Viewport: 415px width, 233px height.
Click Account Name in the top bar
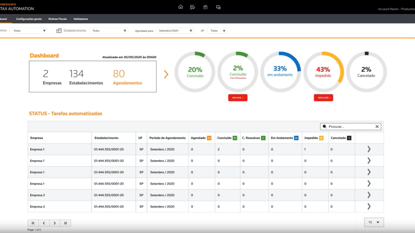396,9
